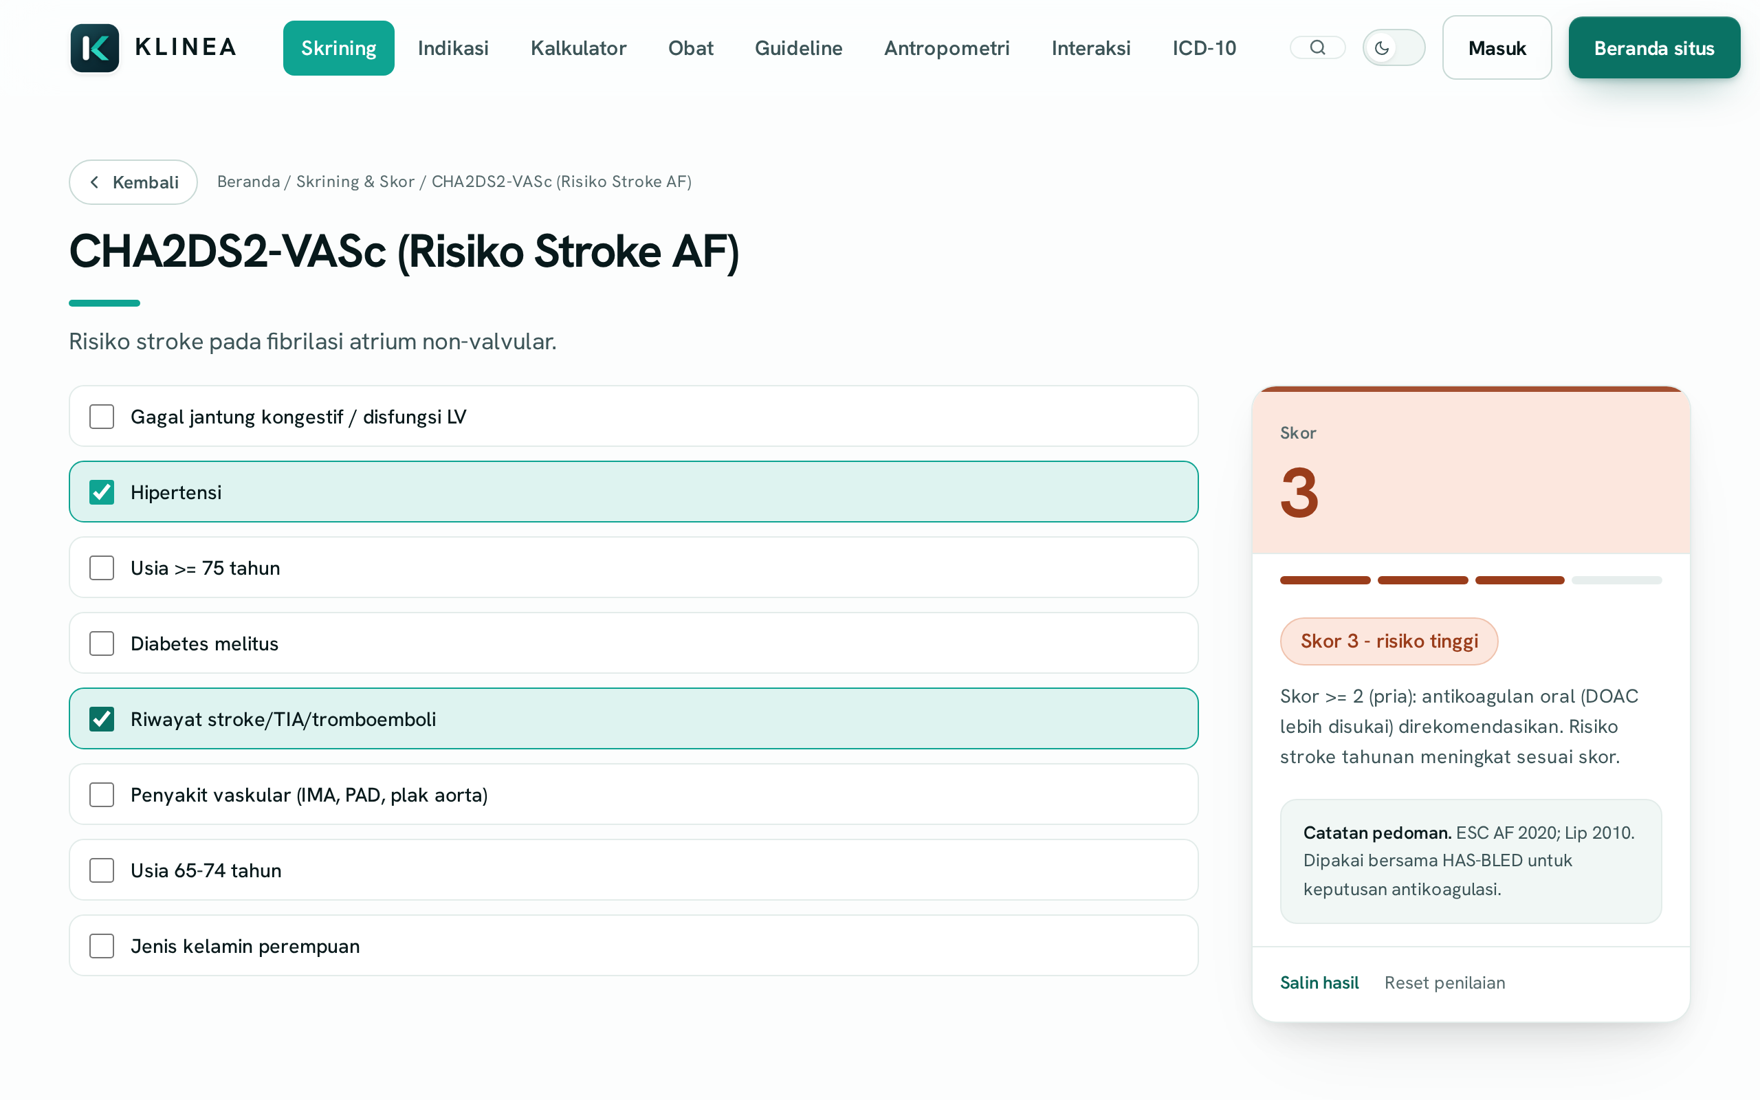
Task: Enable the Diabetes melitus checkbox
Action: 102,644
